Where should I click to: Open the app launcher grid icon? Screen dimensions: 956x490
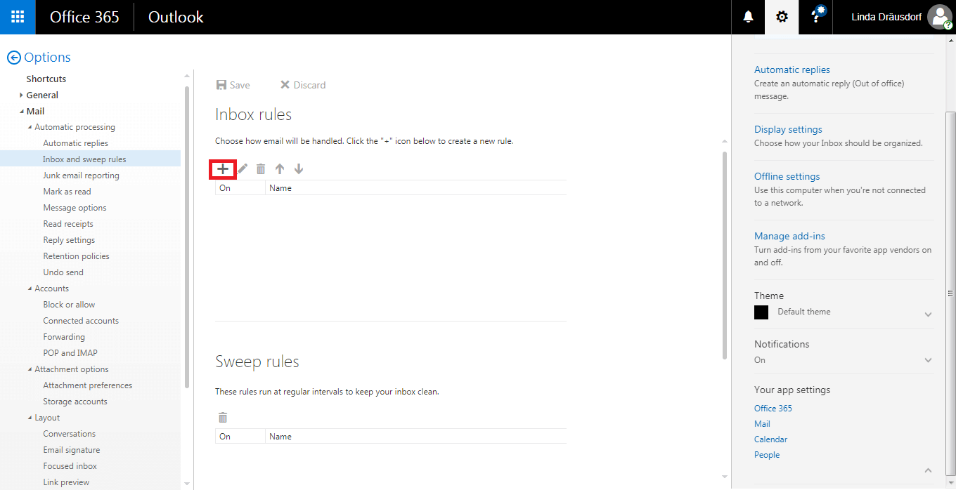tap(17, 16)
